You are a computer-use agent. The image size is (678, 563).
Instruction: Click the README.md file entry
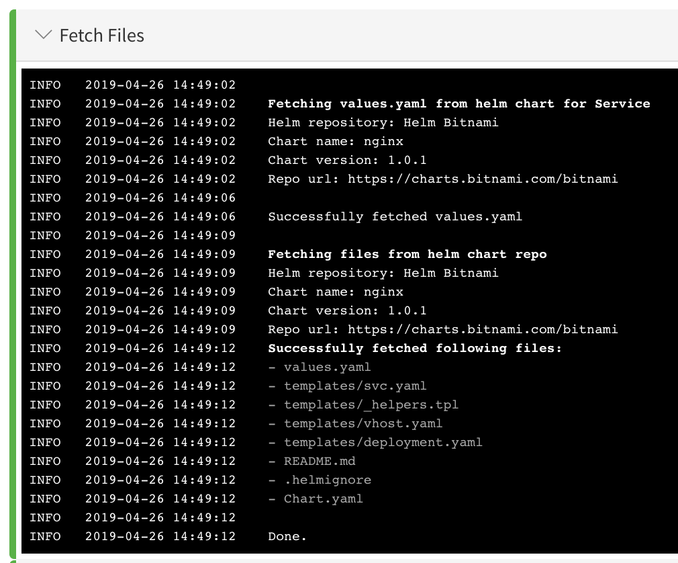pyautogui.click(x=311, y=462)
